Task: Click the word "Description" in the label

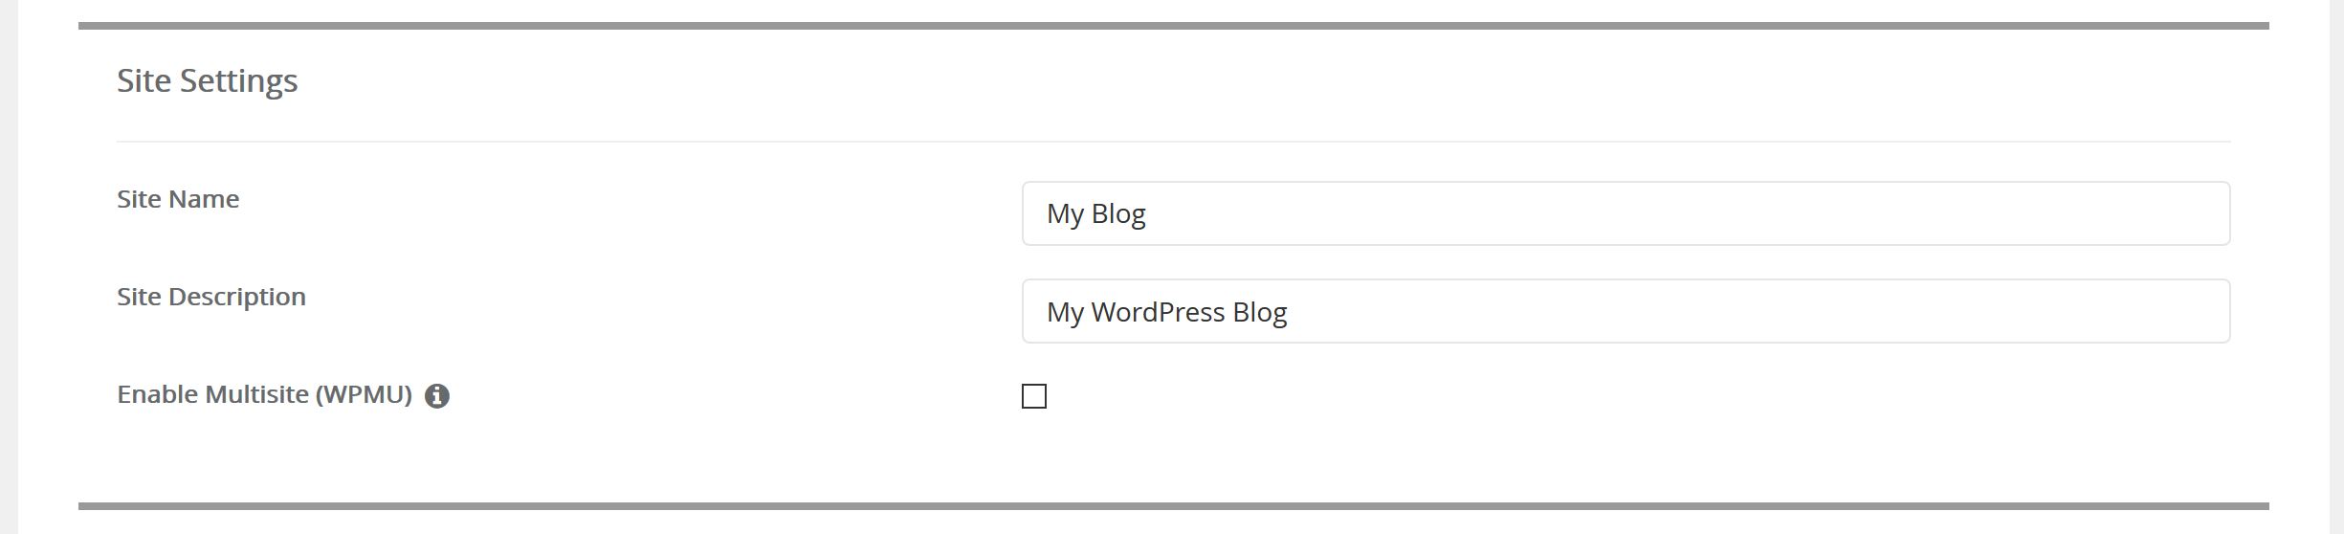Action: coord(237,298)
